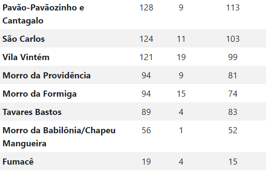Viewport: 270px width, 172px height.
Task: Select value 81 in Morro da Providência row
Action: point(233,75)
